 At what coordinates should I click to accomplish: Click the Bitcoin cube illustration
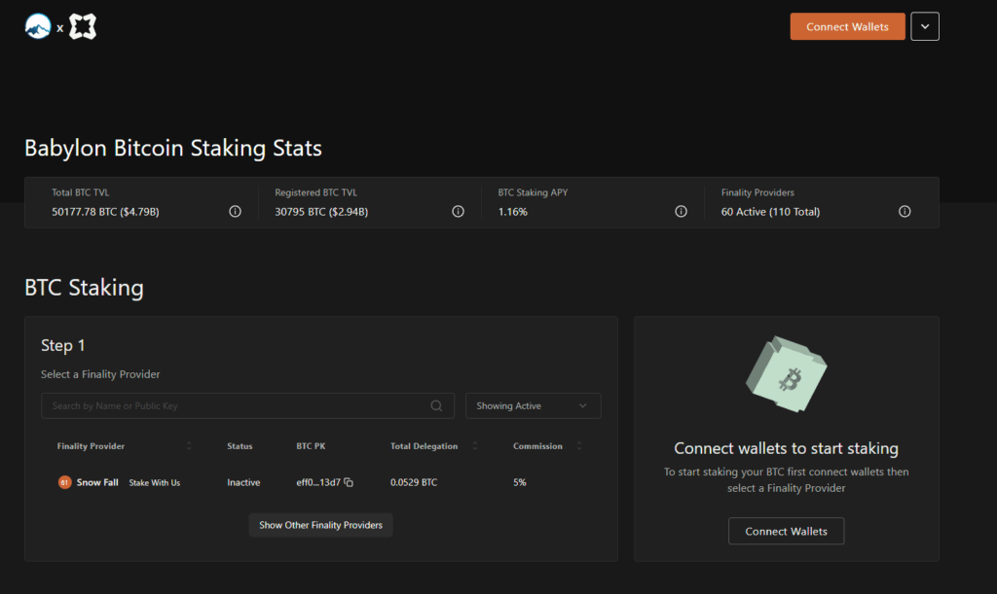pos(787,374)
